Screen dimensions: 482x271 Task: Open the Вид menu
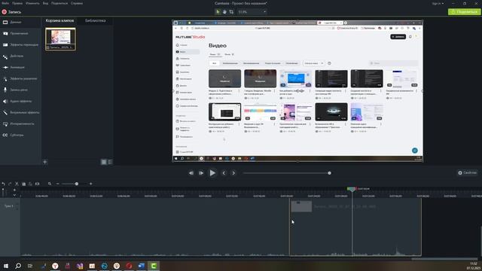(x=45, y=3)
